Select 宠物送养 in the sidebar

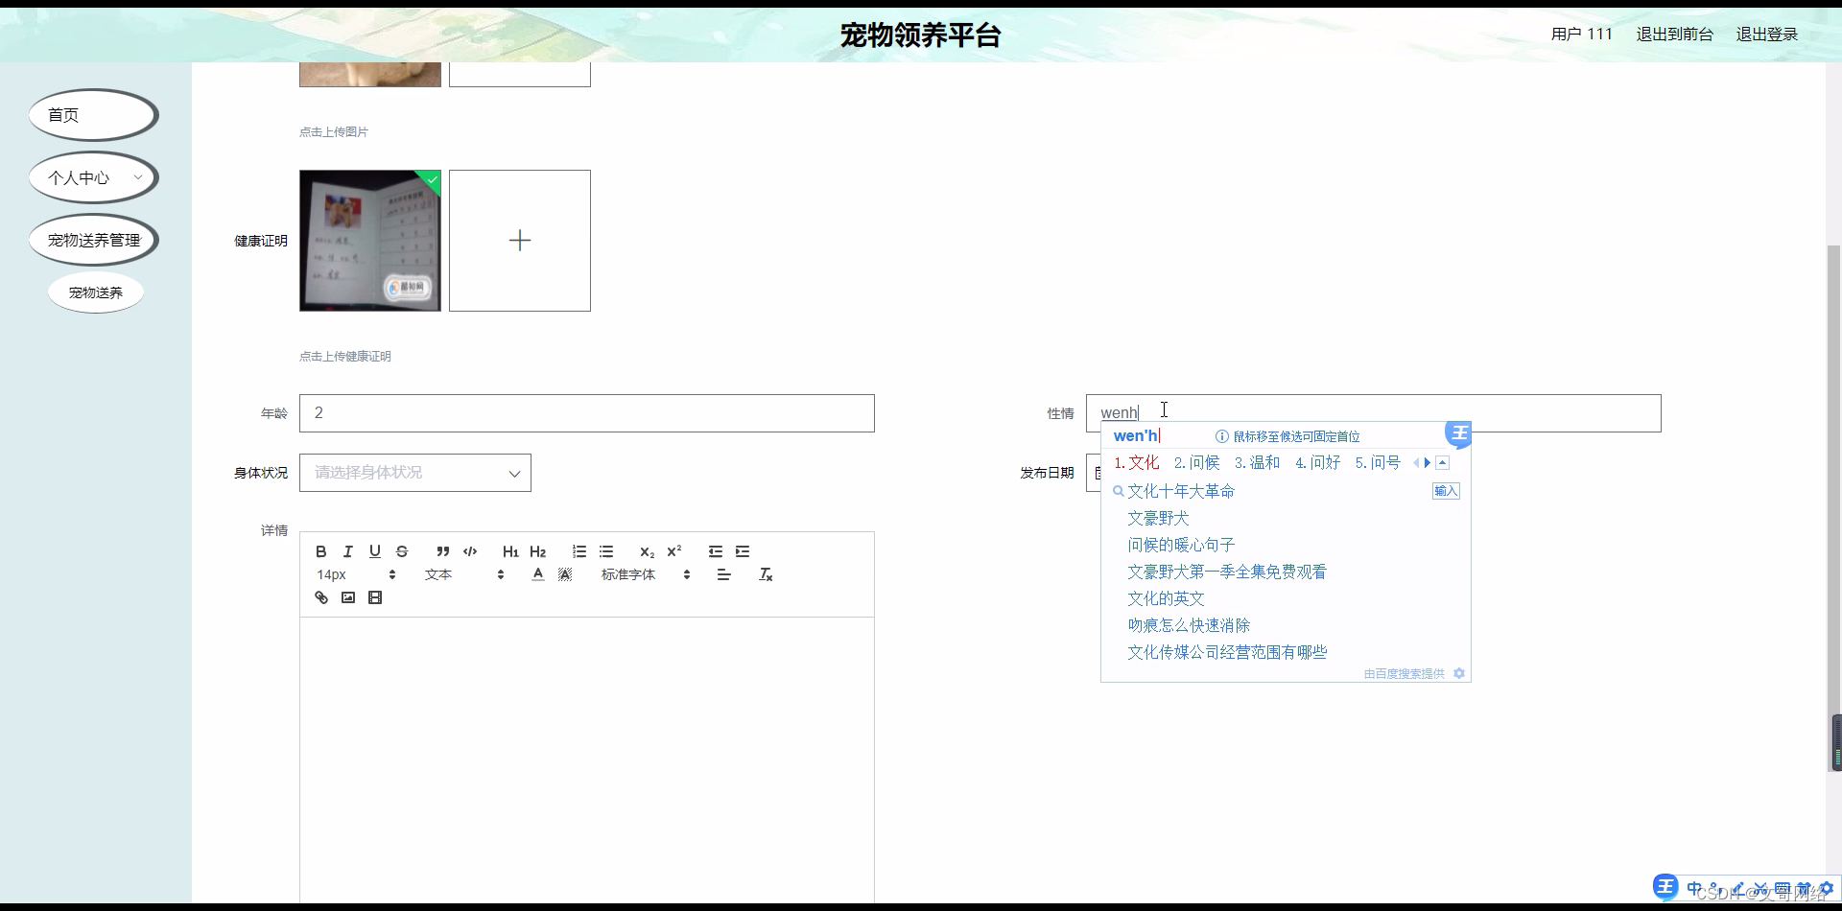click(95, 292)
